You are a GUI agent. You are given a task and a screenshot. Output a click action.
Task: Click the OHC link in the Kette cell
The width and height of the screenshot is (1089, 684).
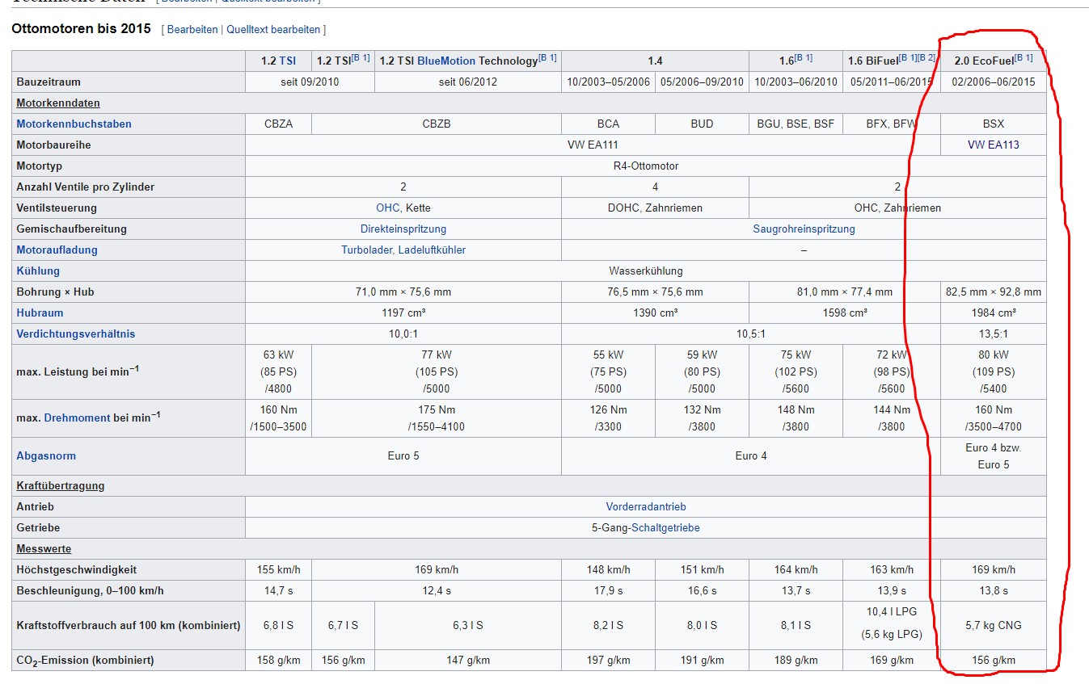click(x=388, y=208)
